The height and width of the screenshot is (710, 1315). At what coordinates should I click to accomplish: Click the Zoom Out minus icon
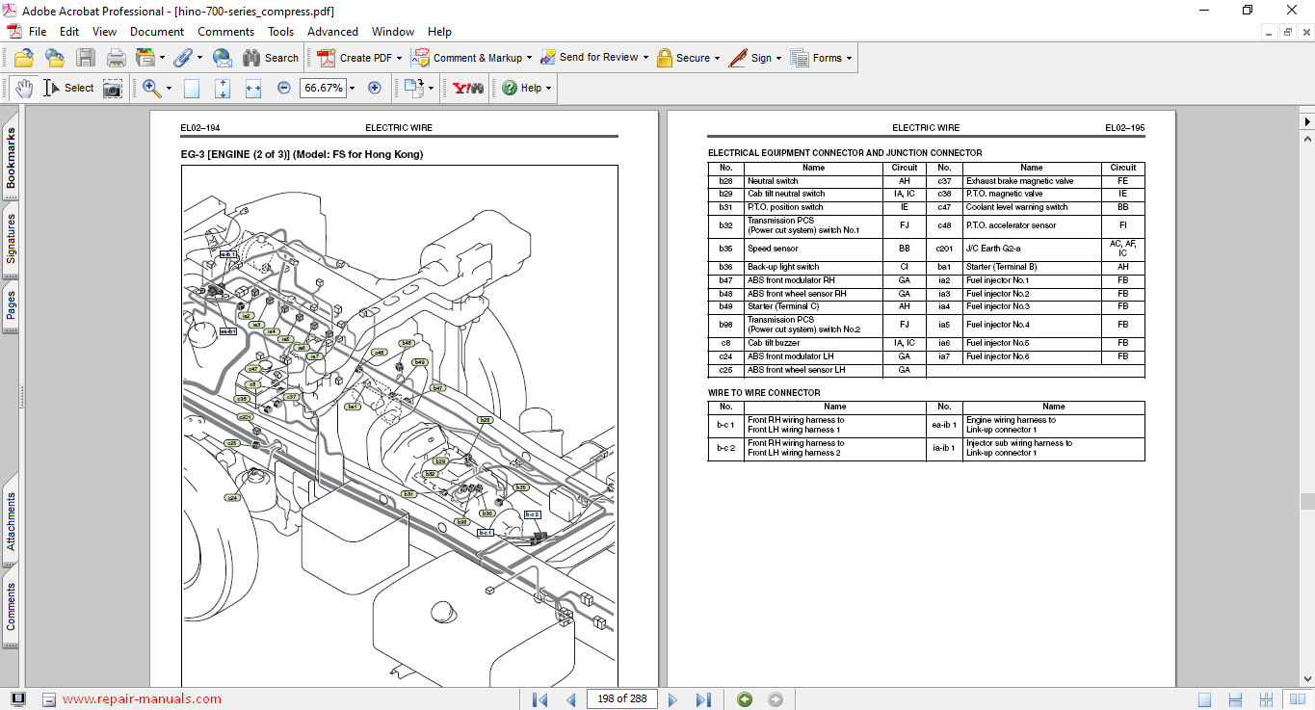pyautogui.click(x=284, y=88)
